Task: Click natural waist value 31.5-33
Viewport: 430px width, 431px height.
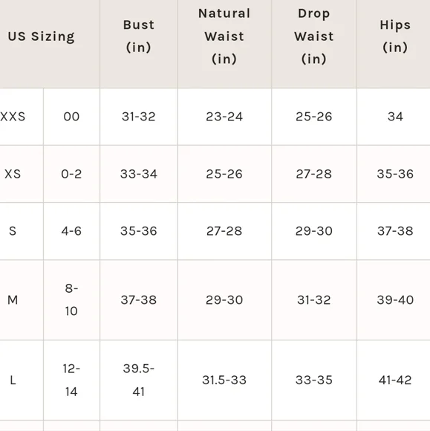Action: click(x=224, y=380)
